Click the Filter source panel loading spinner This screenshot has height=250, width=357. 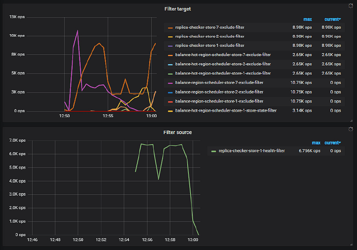point(351,129)
